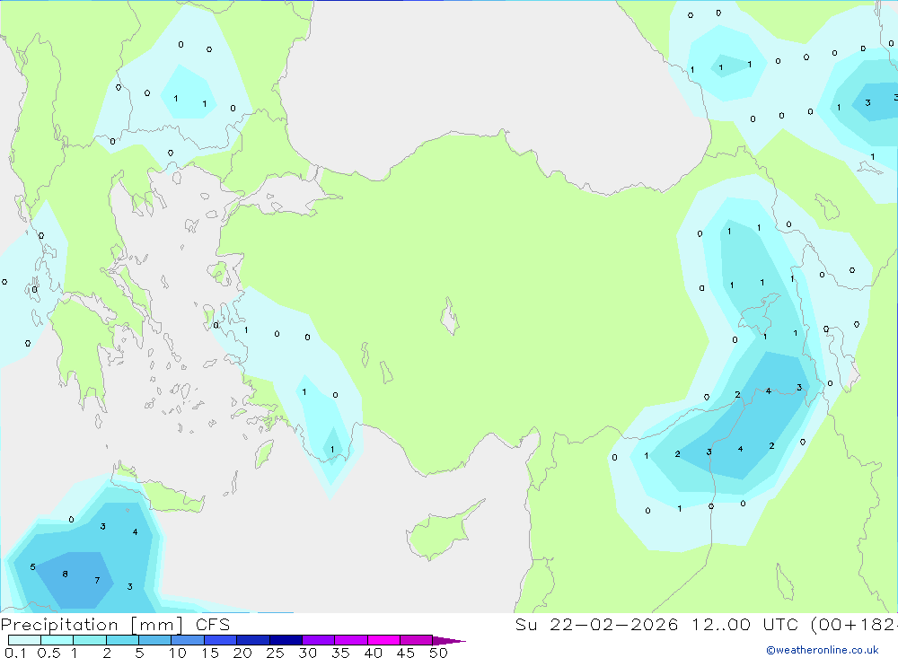Select the 5–10 mm legend color box
898x658 pixels.
tap(155, 640)
